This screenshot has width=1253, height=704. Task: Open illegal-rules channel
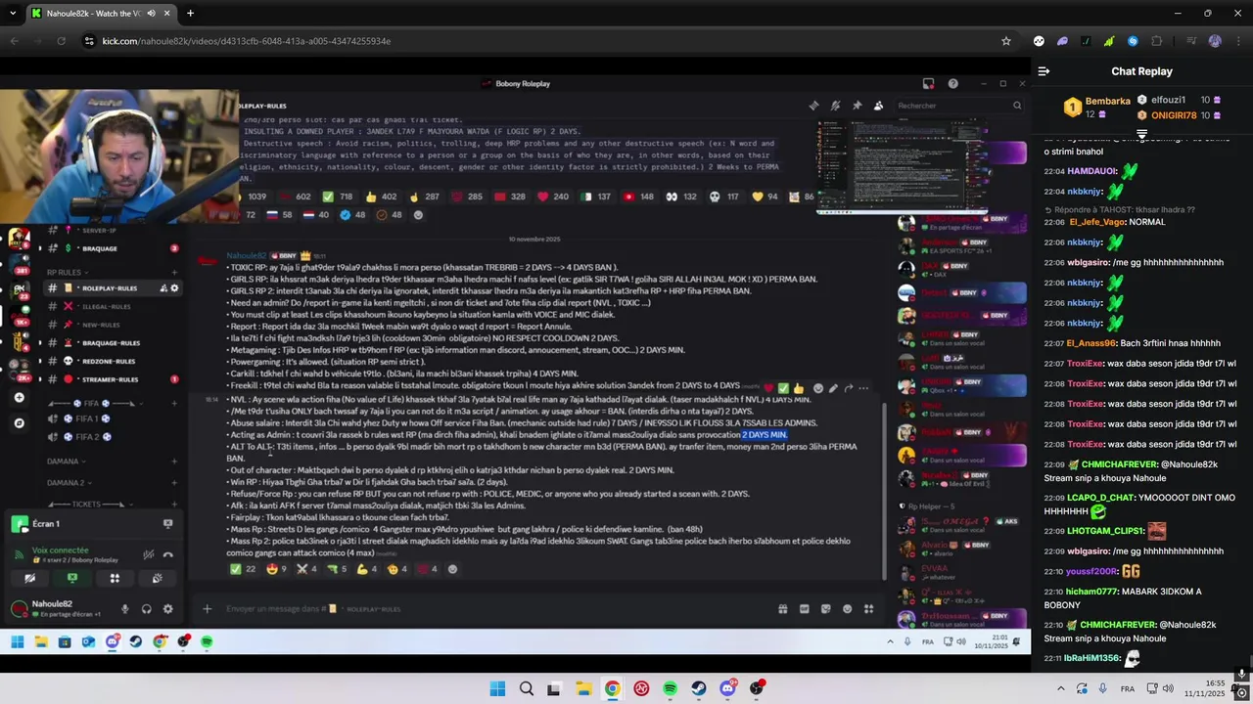pyautogui.click(x=107, y=306)
